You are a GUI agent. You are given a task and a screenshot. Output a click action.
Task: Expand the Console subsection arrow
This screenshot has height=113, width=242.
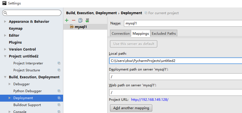pyautogui.click(x=10, y=112)
